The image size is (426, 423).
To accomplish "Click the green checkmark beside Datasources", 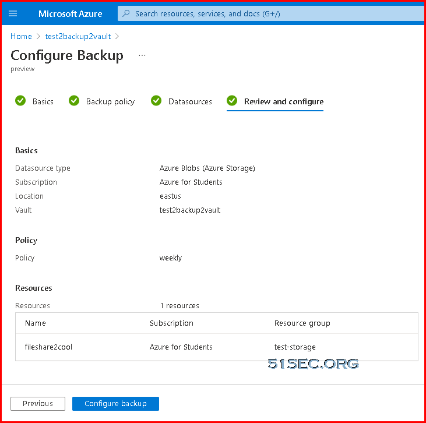I will [156, 101].
